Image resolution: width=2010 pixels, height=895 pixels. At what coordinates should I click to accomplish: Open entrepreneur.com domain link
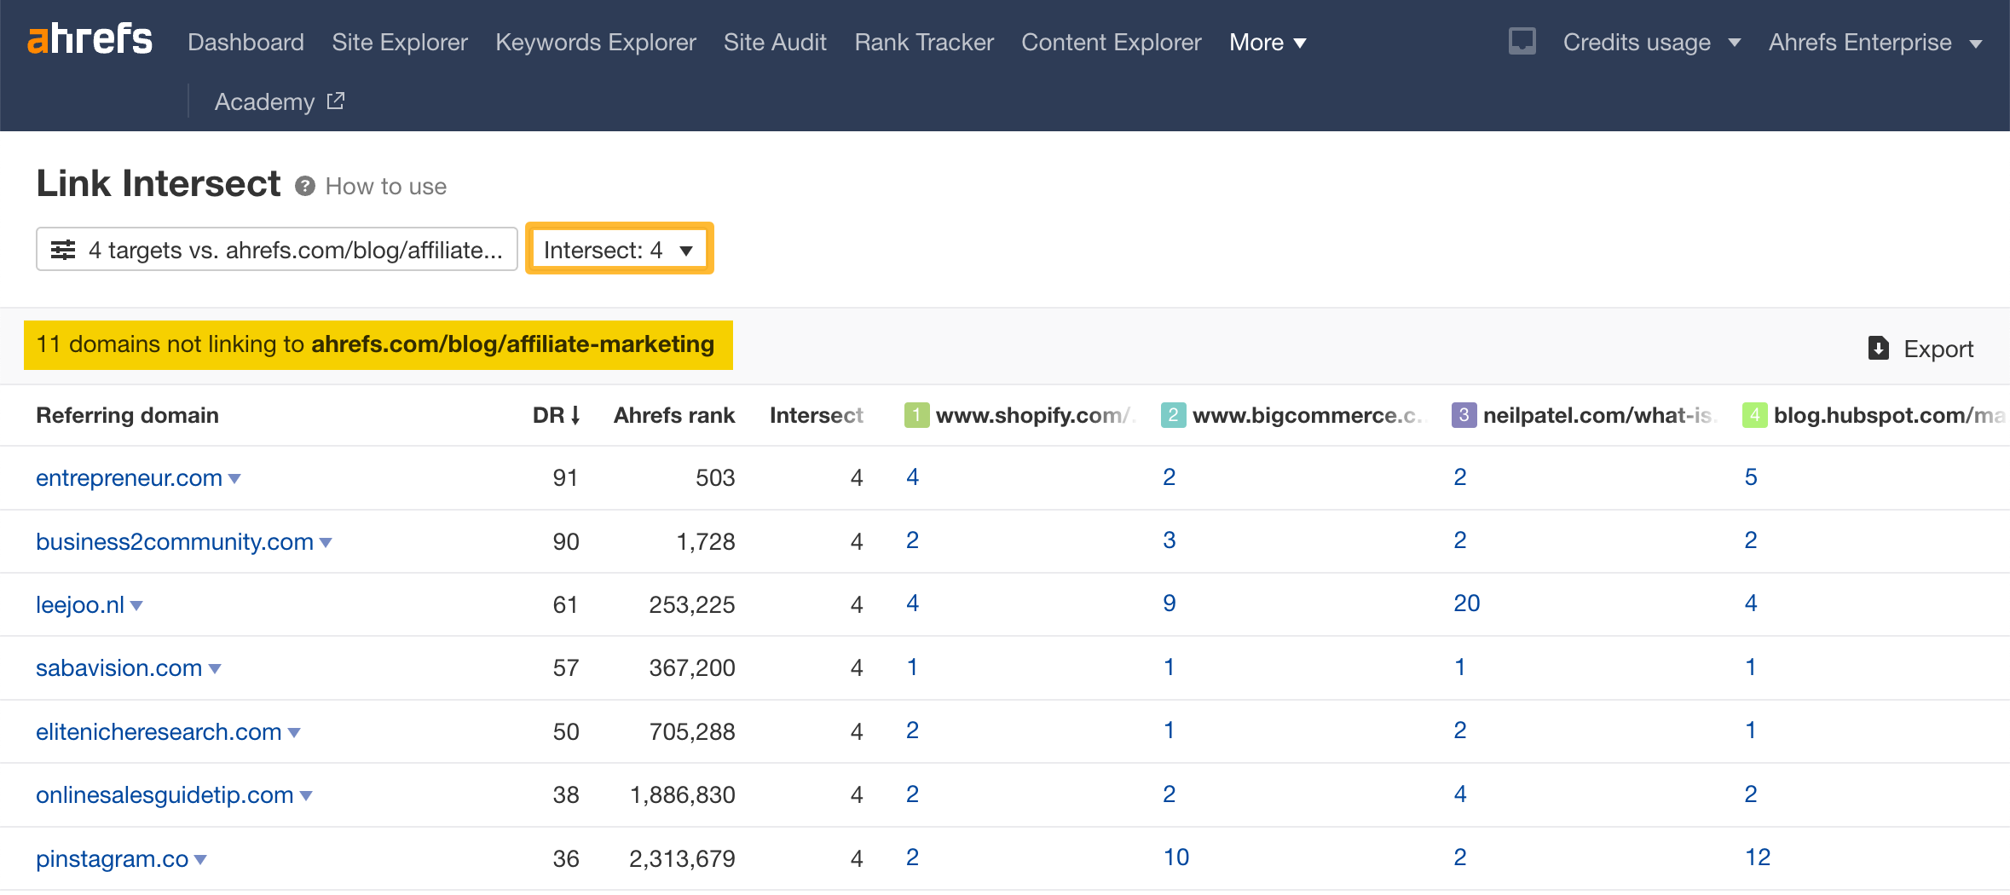pos(129,477)
